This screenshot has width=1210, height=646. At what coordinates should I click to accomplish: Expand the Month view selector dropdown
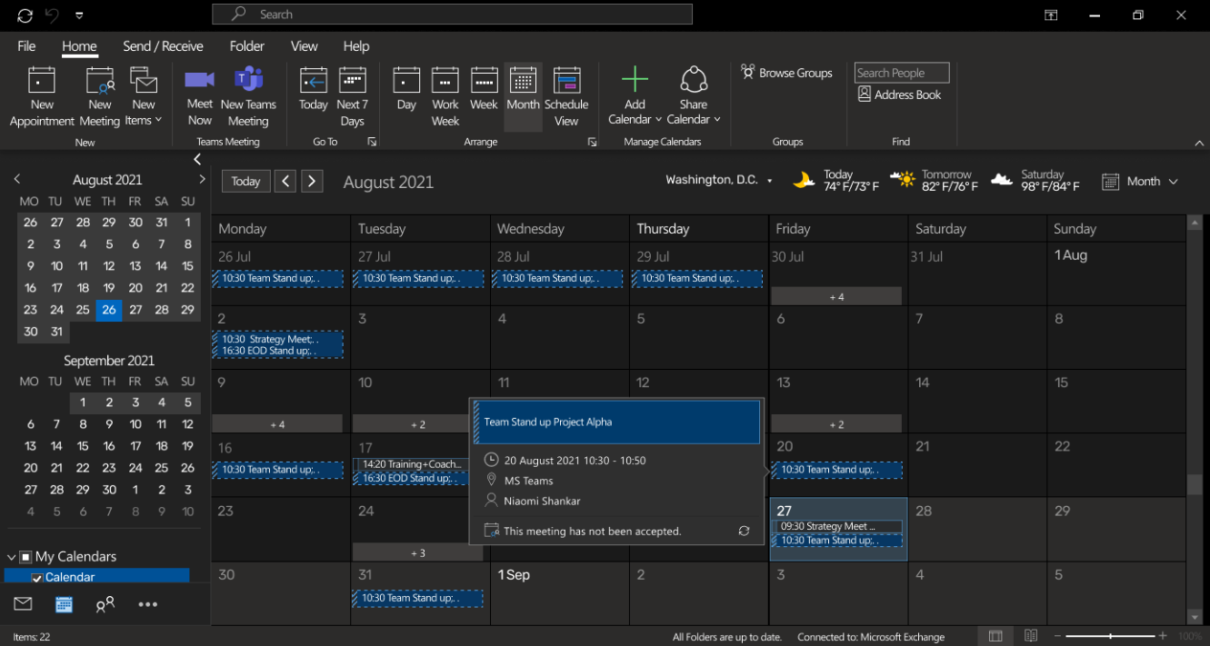click(x=1173, y=182)
